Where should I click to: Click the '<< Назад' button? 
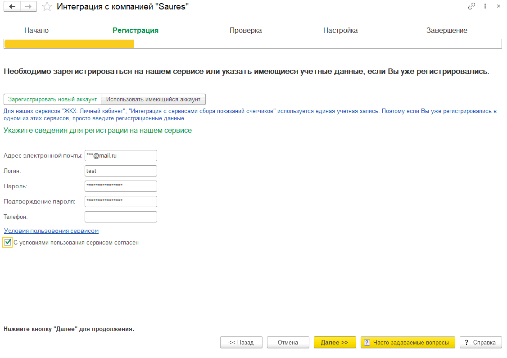coord(241,343)
